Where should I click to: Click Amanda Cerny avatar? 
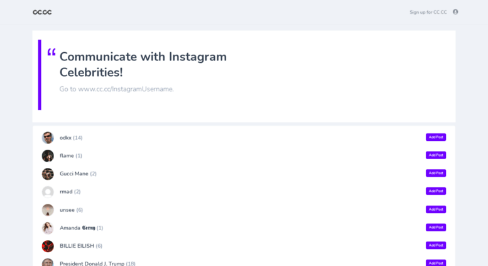48,228
